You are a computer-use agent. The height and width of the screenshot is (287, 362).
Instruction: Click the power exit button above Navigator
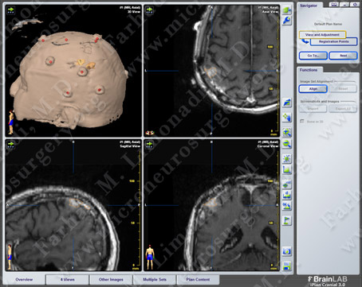tap(355, 5)
